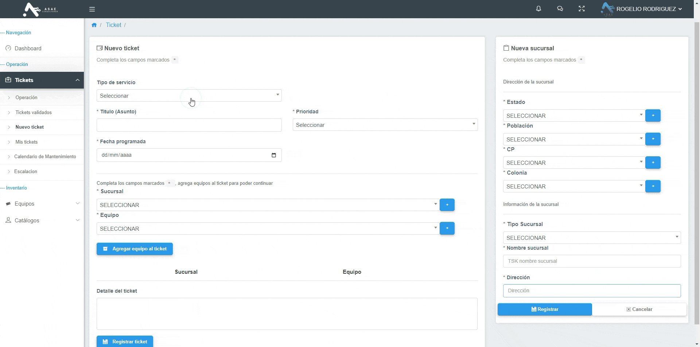Add a new Colonia with plus button
Viewport: 700px width, 347px height.
pos(653,186)
